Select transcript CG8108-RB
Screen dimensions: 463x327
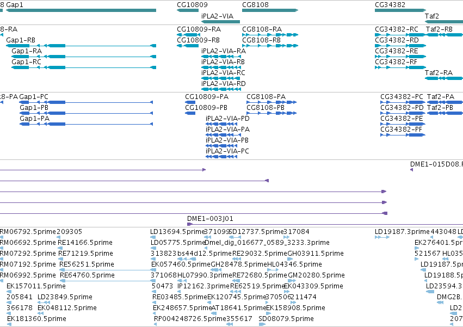[270, 46]
